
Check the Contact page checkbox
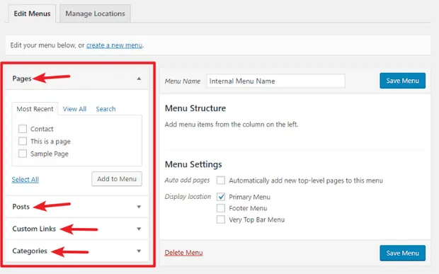point(23,129)
